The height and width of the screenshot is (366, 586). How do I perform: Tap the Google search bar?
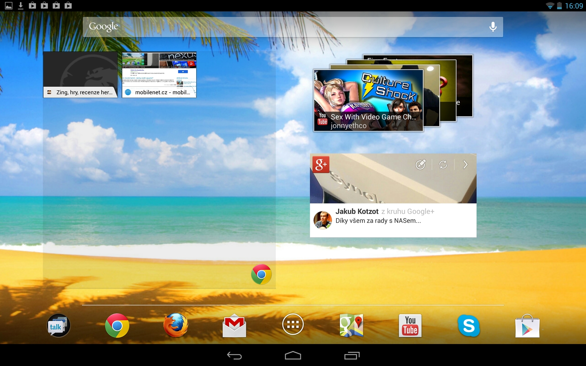(293, 27)
